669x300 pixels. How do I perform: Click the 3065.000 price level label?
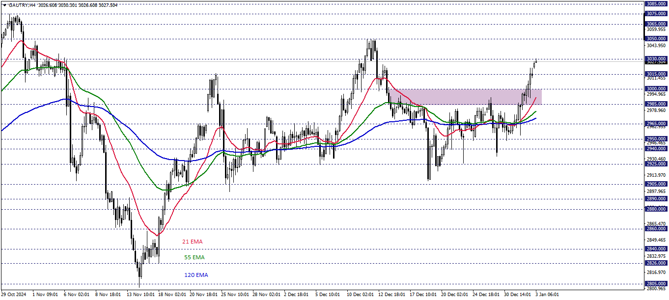click(656, 24)
